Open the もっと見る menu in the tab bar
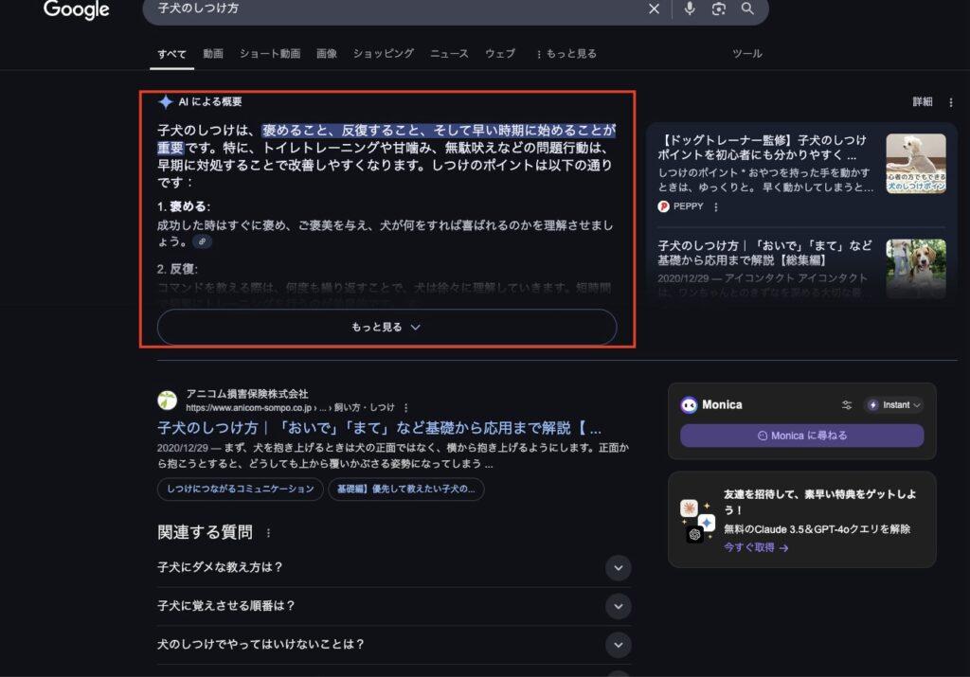The width and height of the screenshot is (970, 677). [566, 54]
